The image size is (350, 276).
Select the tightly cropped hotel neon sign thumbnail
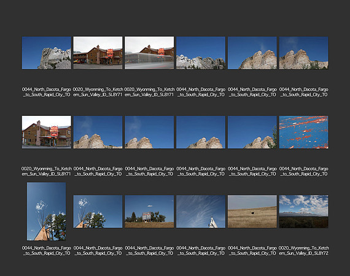(x=47, y=132)
